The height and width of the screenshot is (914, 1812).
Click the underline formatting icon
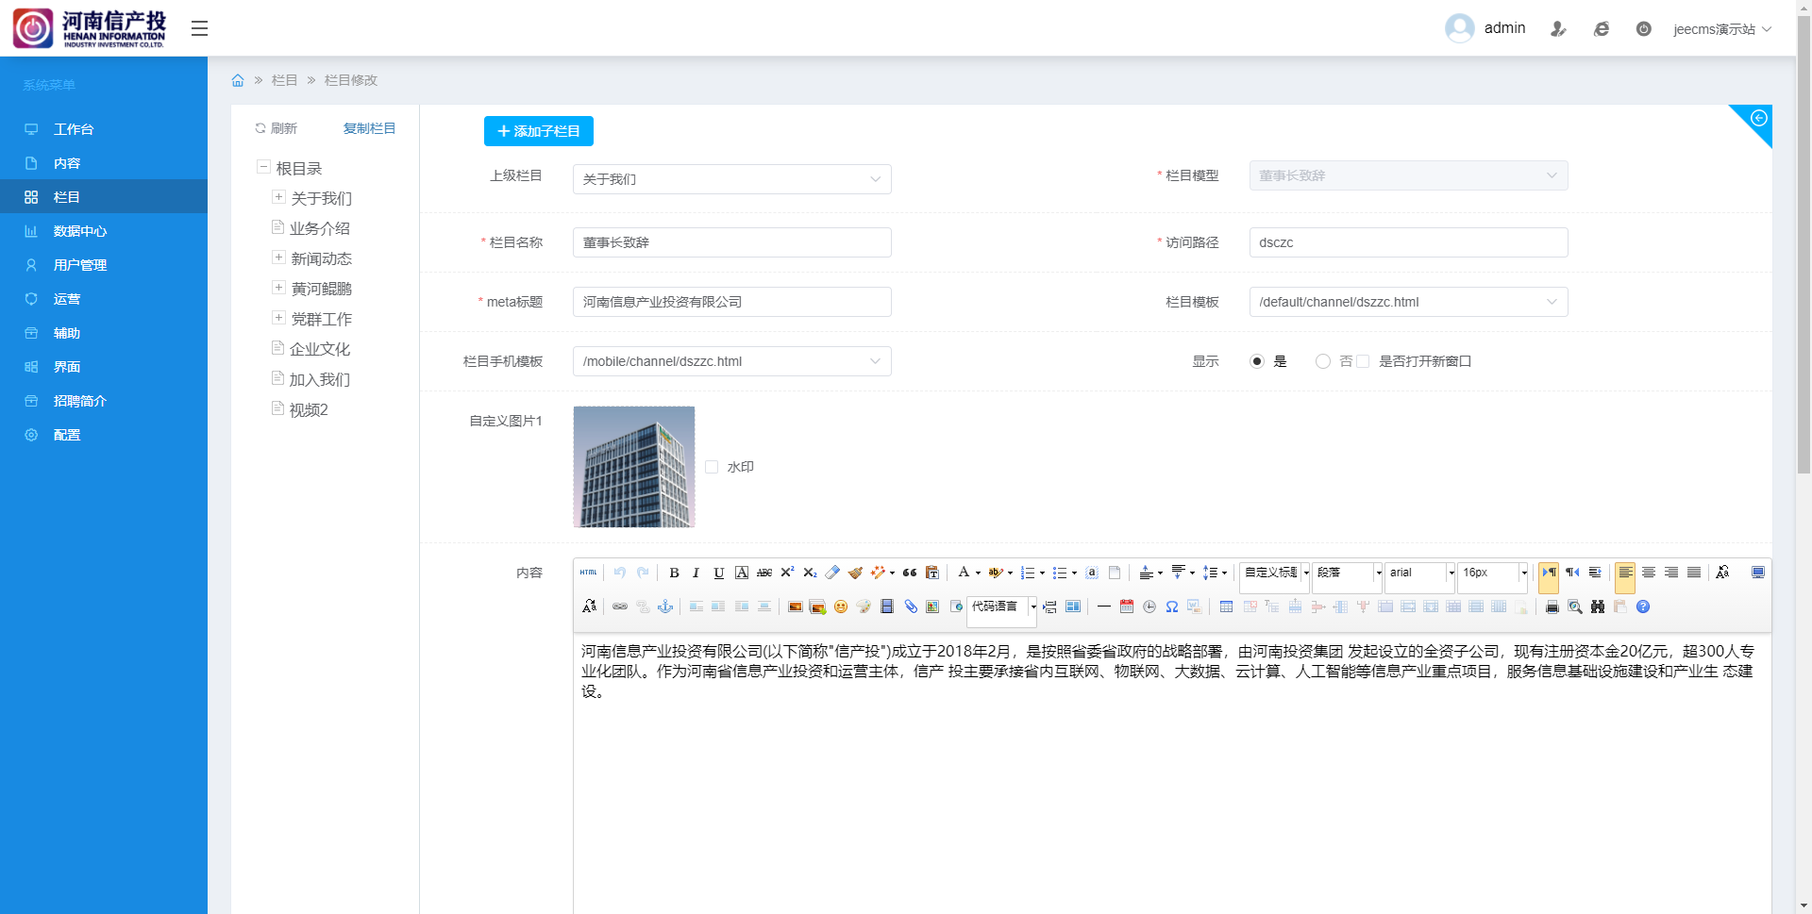[x=718, y=573]
